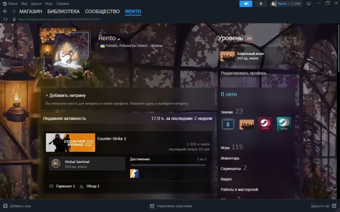This screenshot has height=212, width=340.
Task: Click the Counter-Strike 2 banner image
Action: [71, 142]
